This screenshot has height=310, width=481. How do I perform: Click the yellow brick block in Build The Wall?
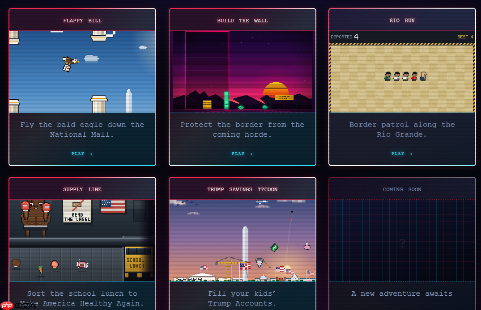(x=207, y=105)
